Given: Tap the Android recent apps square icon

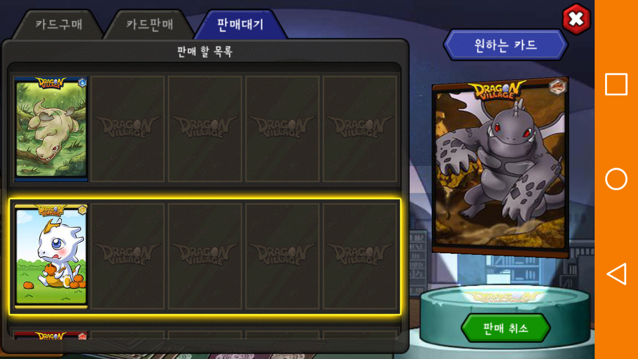Looking at the screenshot, I should [616, 84].
